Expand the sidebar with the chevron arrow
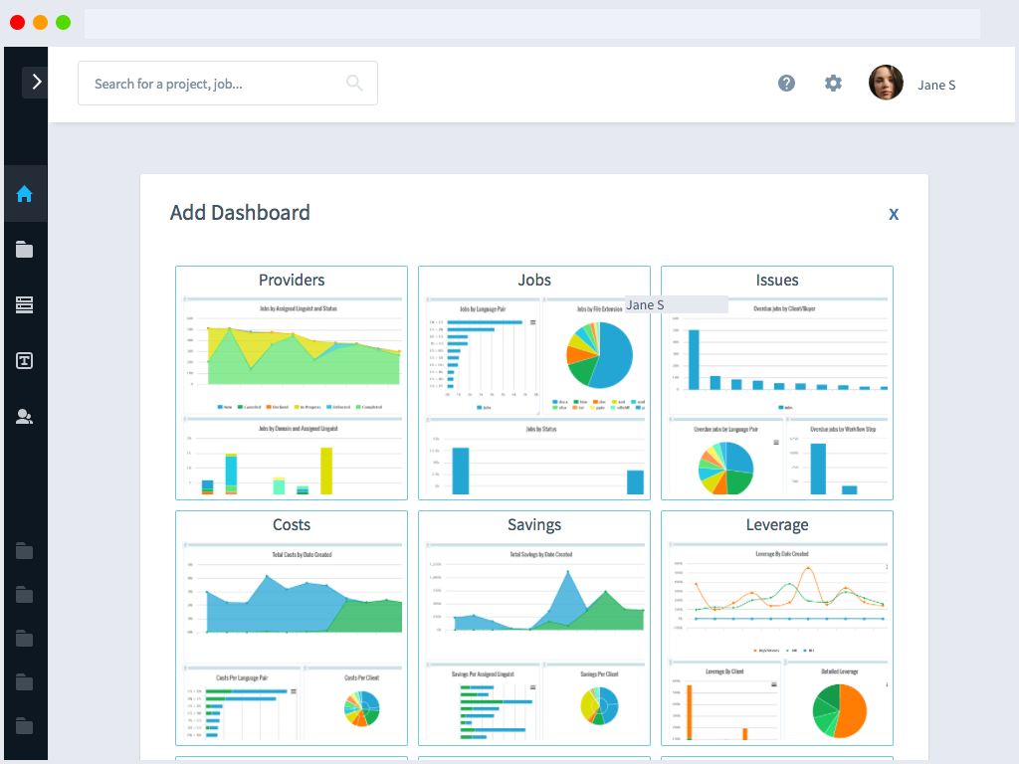 click(35, 82)
